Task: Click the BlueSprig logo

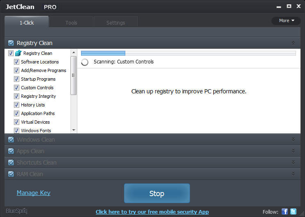Action: [17, 211]
